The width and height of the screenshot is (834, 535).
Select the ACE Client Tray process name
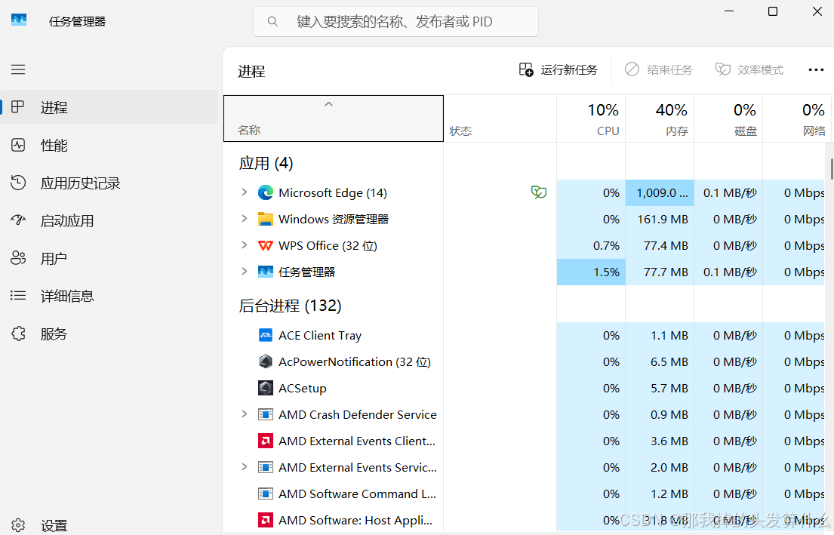[320, 336]
